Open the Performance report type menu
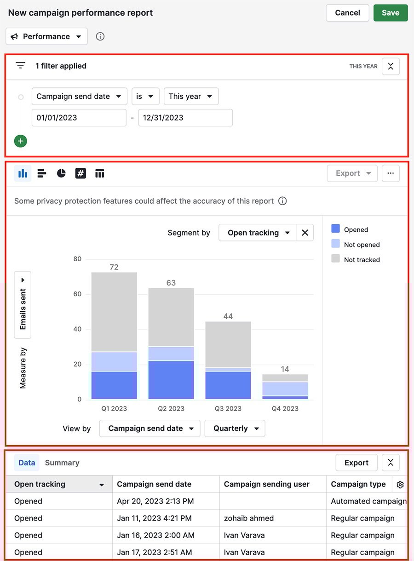 [x=46, y=36]
